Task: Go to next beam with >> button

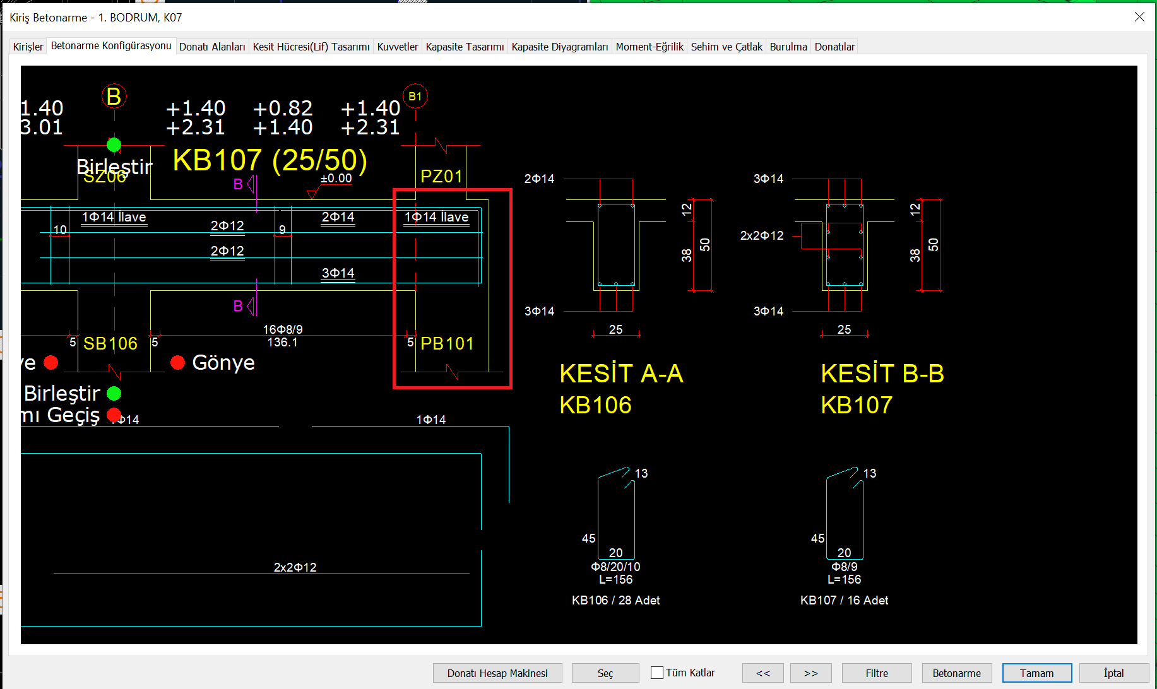Action: (x=810, y=673)
